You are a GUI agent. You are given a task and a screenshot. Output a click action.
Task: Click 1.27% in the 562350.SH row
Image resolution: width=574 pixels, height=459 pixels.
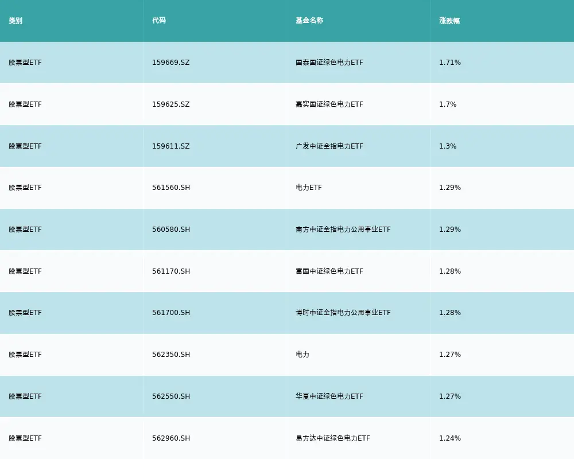click(450, 355)
